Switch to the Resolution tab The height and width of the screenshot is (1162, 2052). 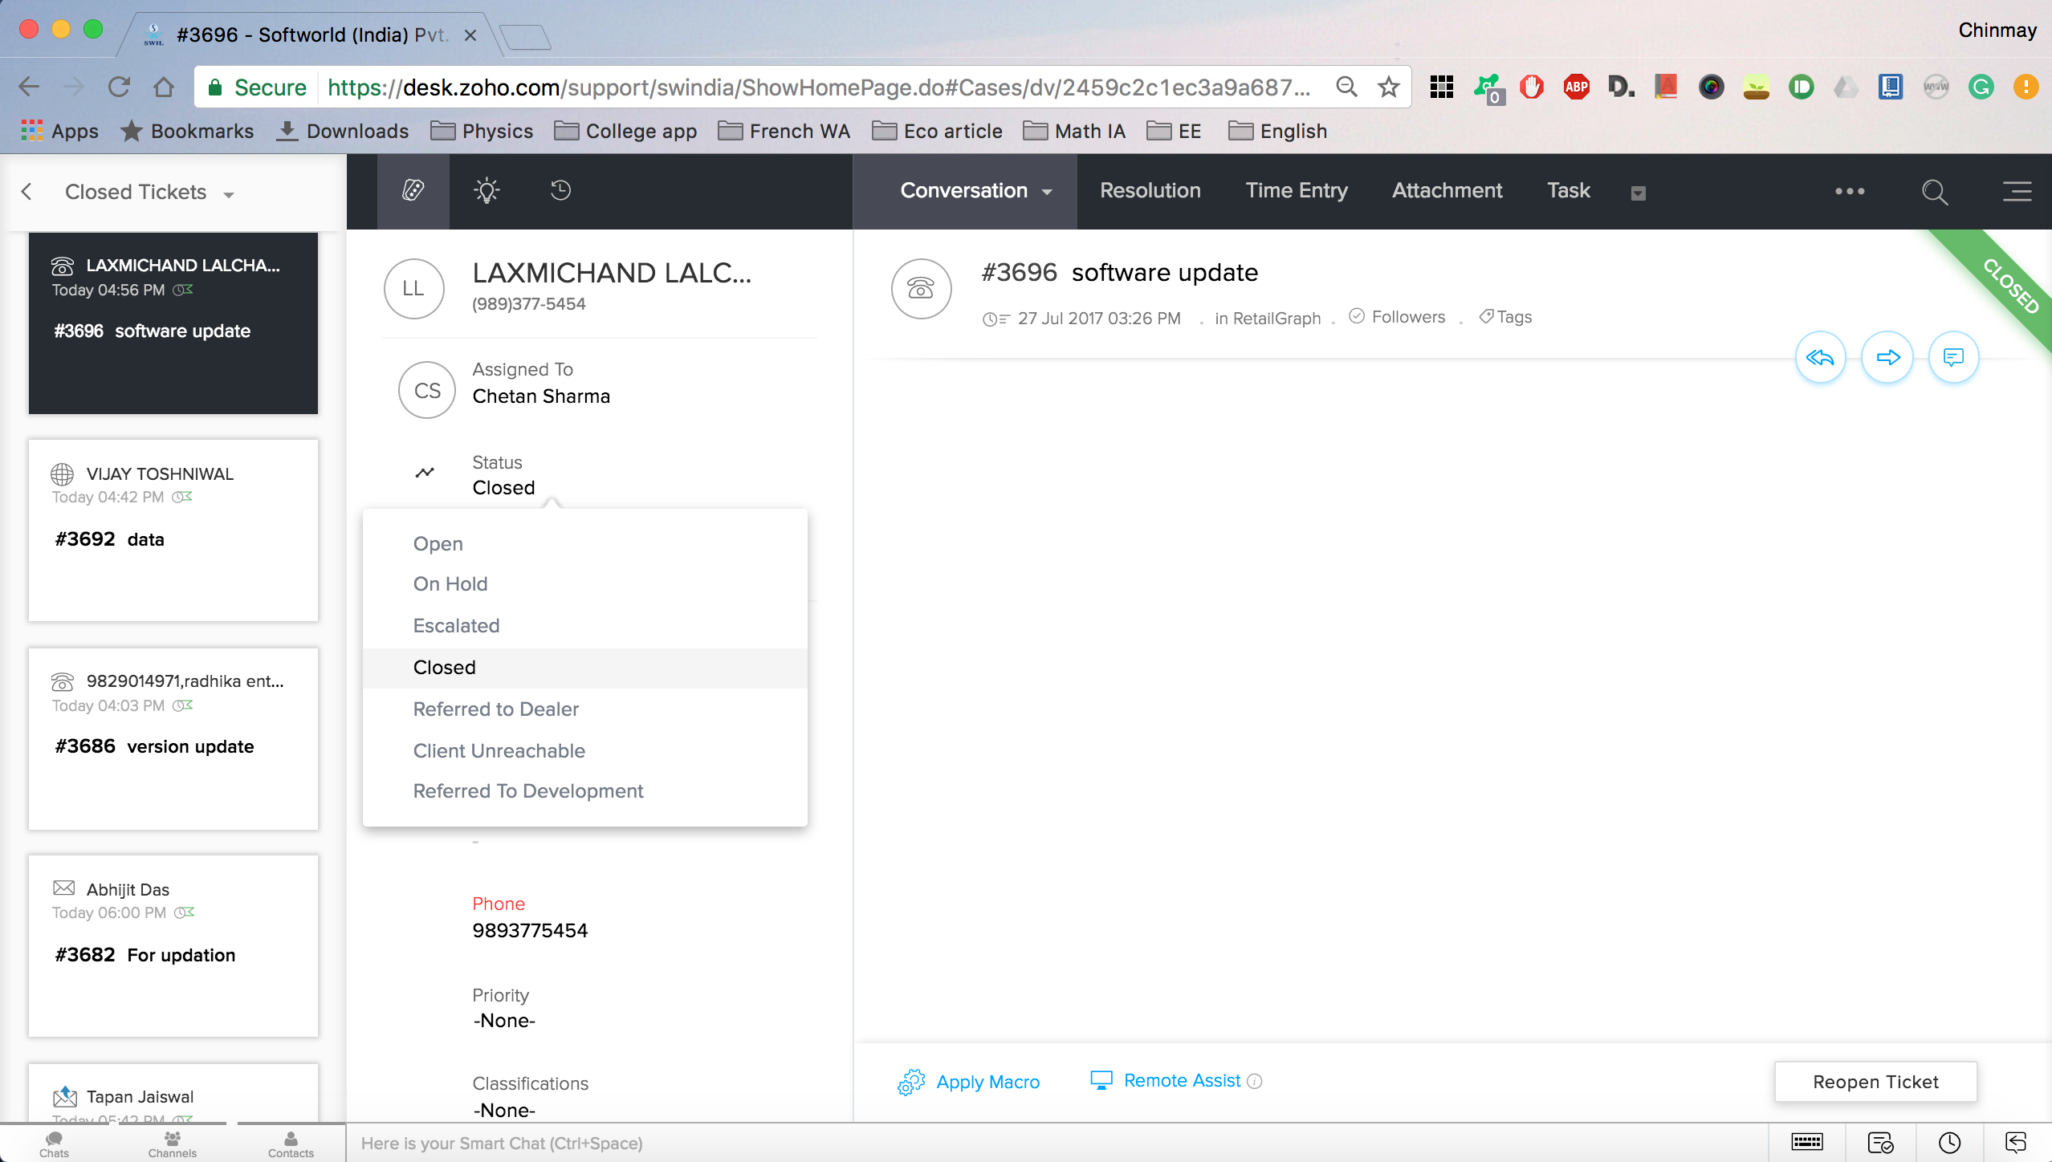[x=1150, y=191]
